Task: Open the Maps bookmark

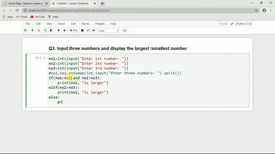Action: click(x=53, y=17)
